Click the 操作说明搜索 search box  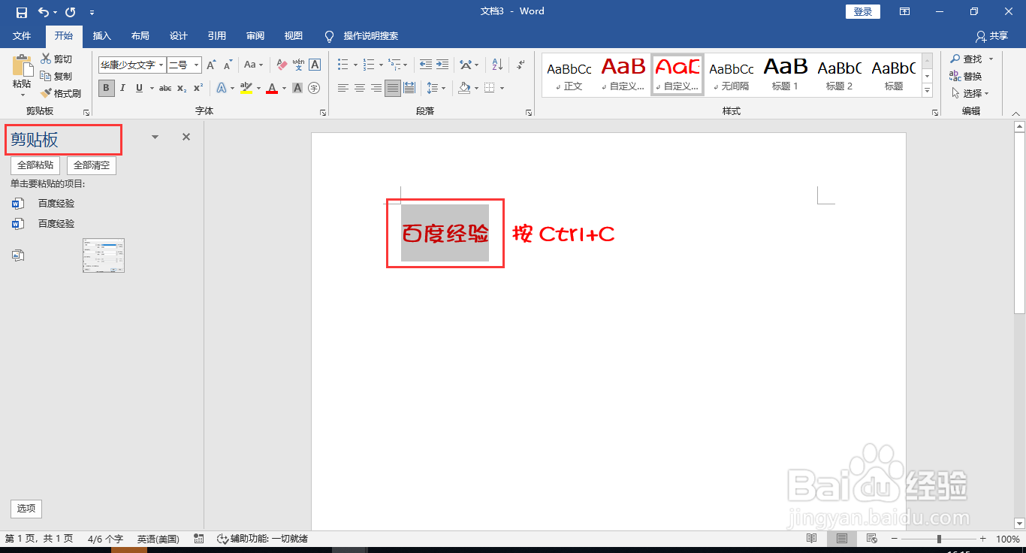(371, 36)
